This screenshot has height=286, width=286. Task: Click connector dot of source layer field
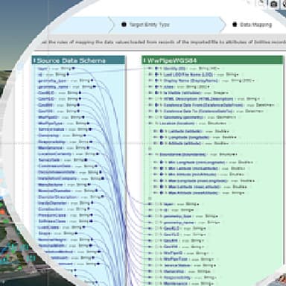click(74, 69)
